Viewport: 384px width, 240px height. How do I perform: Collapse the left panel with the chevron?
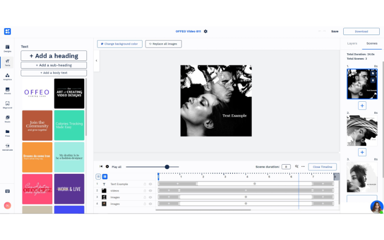pos(96,60)
